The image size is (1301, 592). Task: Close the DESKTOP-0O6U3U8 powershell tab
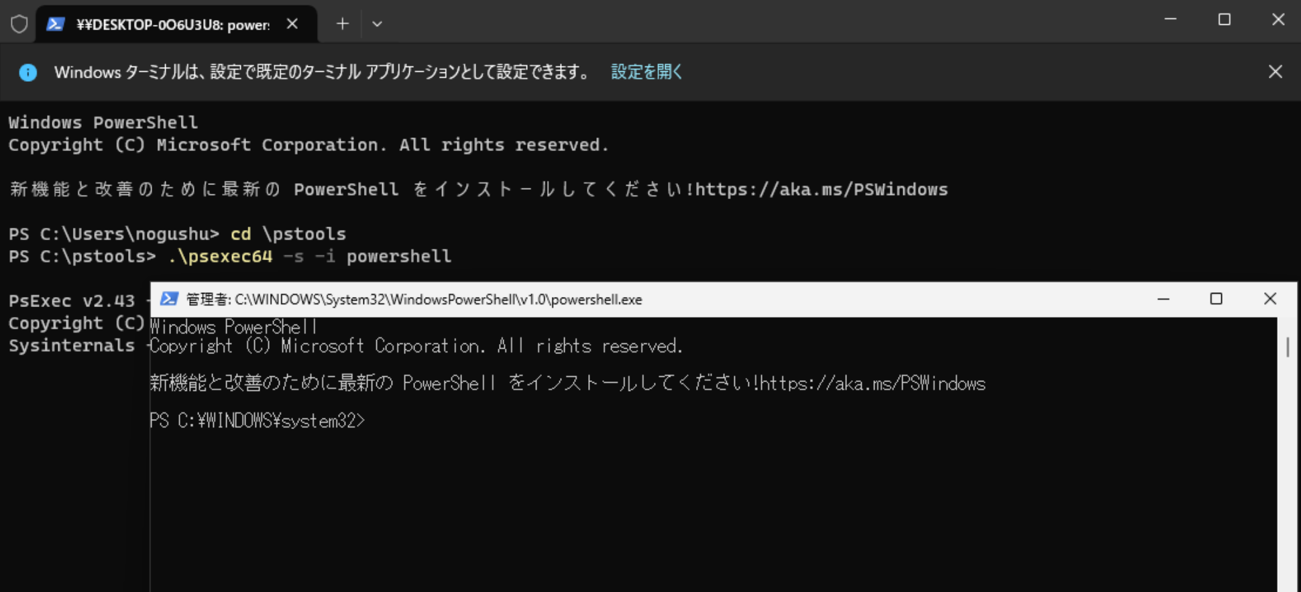[x=292, y=24]
